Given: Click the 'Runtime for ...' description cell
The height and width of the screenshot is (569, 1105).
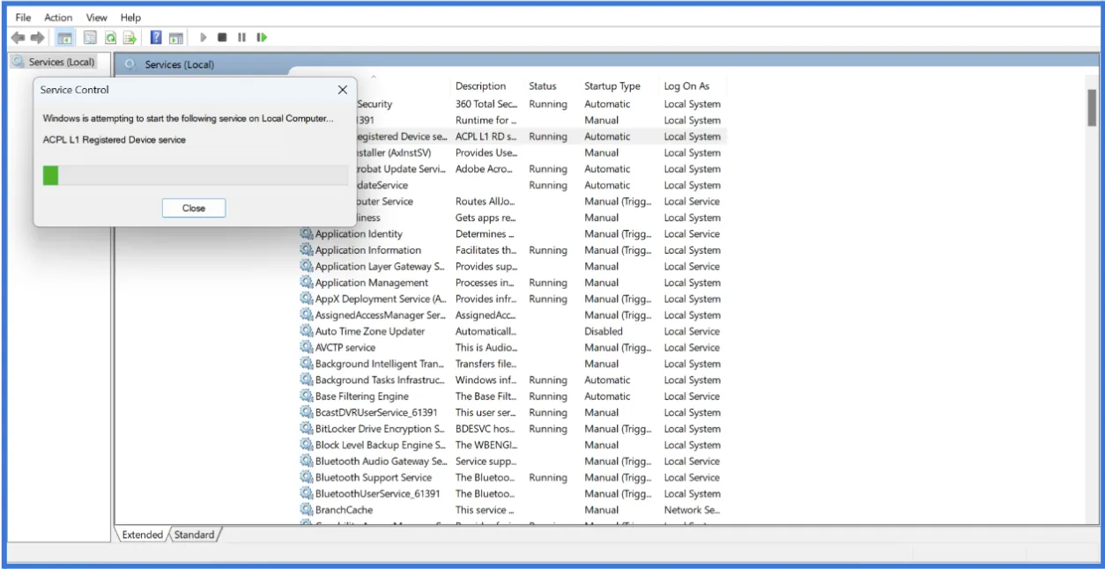Looking at the screenshot, I should pos(486,121).
